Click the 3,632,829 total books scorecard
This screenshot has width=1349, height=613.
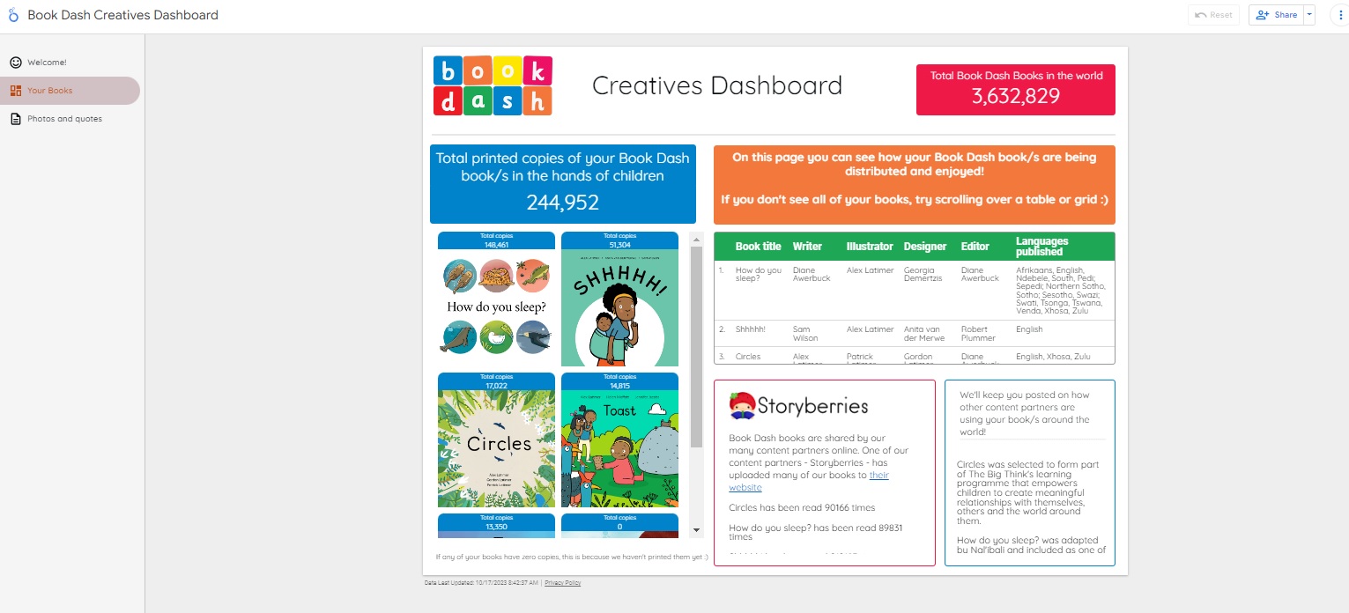1016,90
